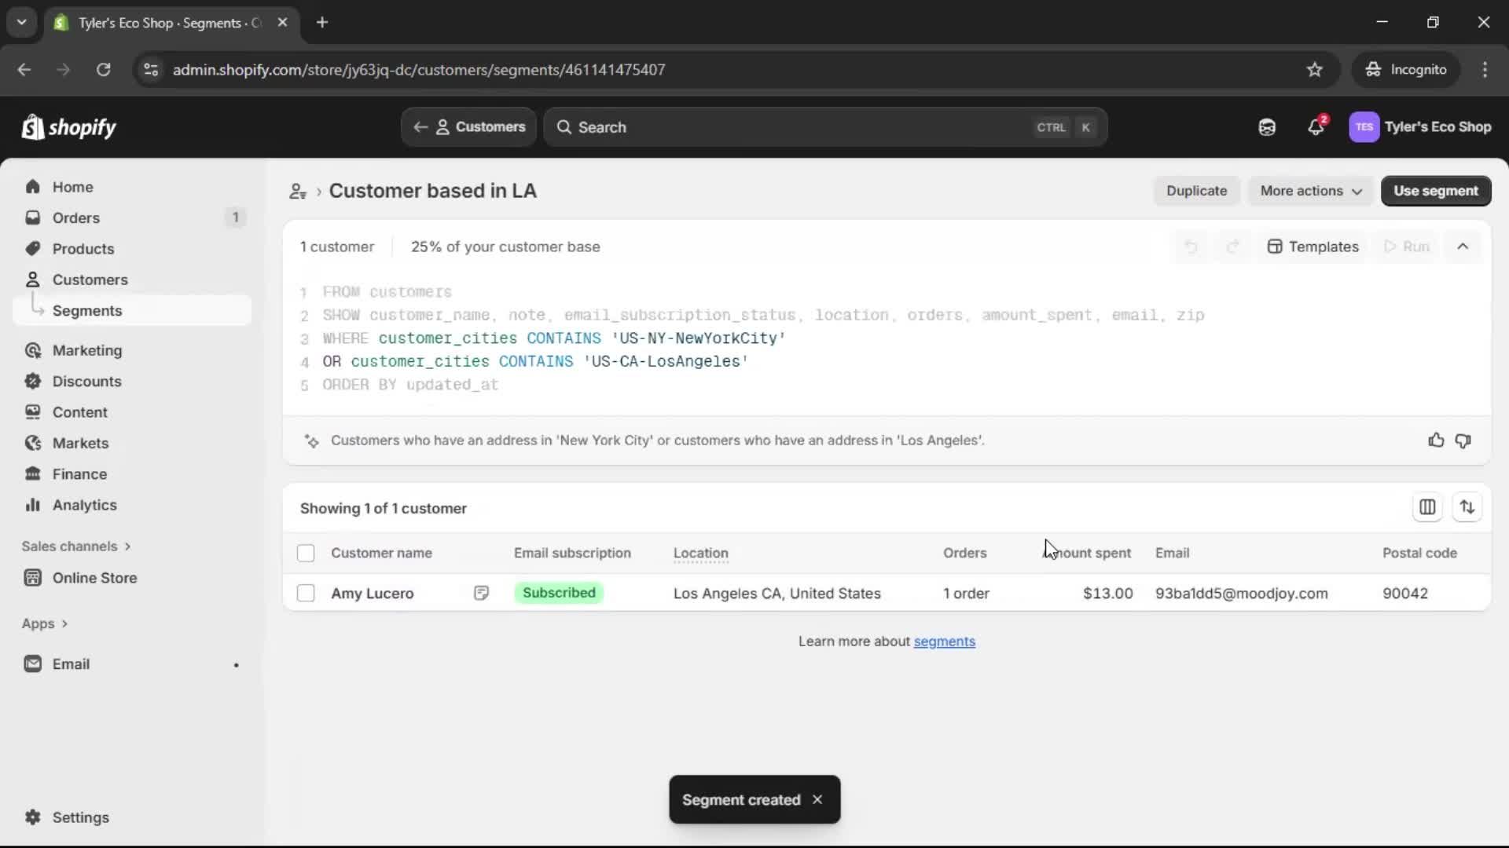
Task: View Amy Lucero's customer note icon
Action: 481,594
